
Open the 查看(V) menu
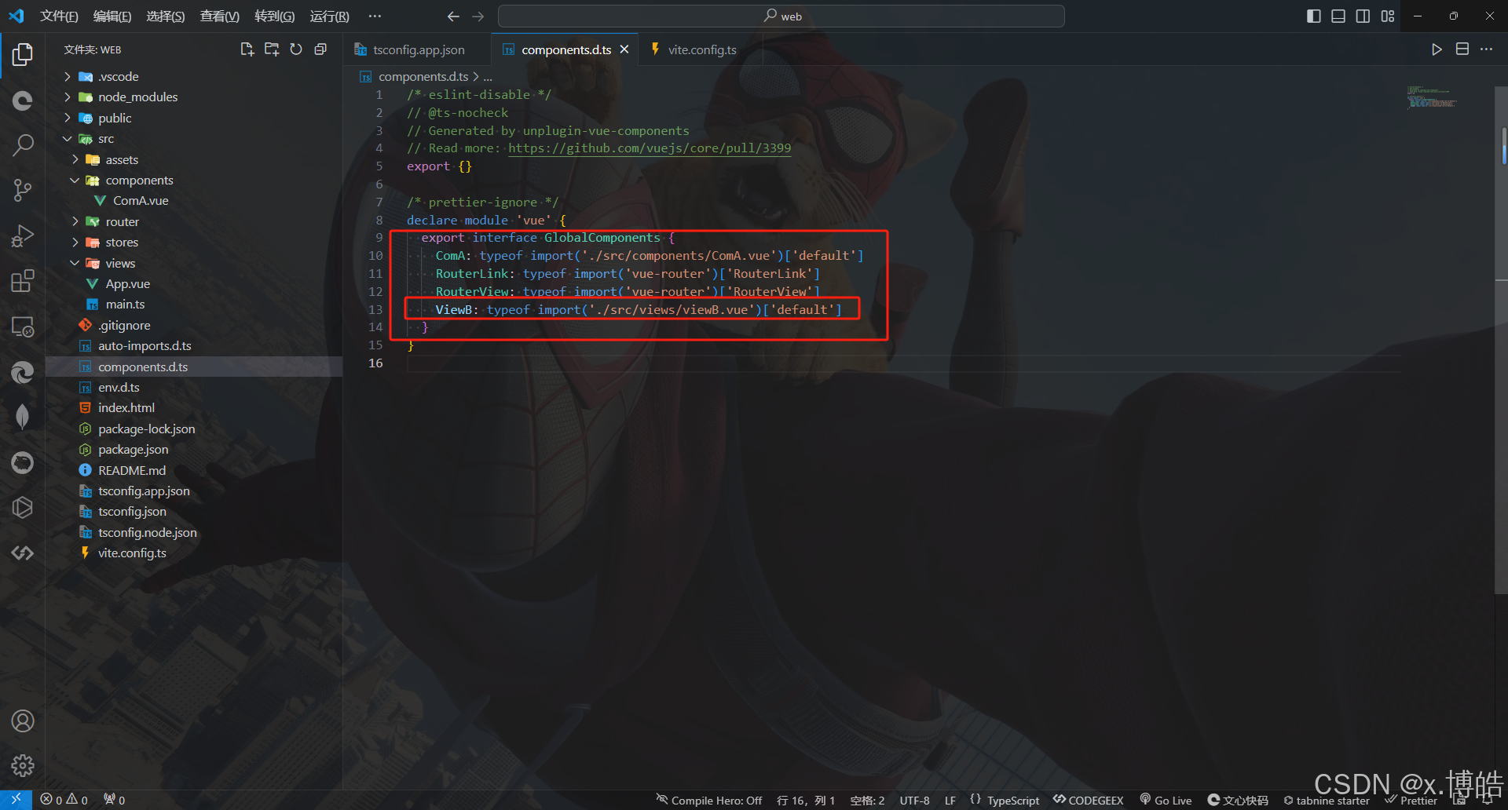[219, 16]
